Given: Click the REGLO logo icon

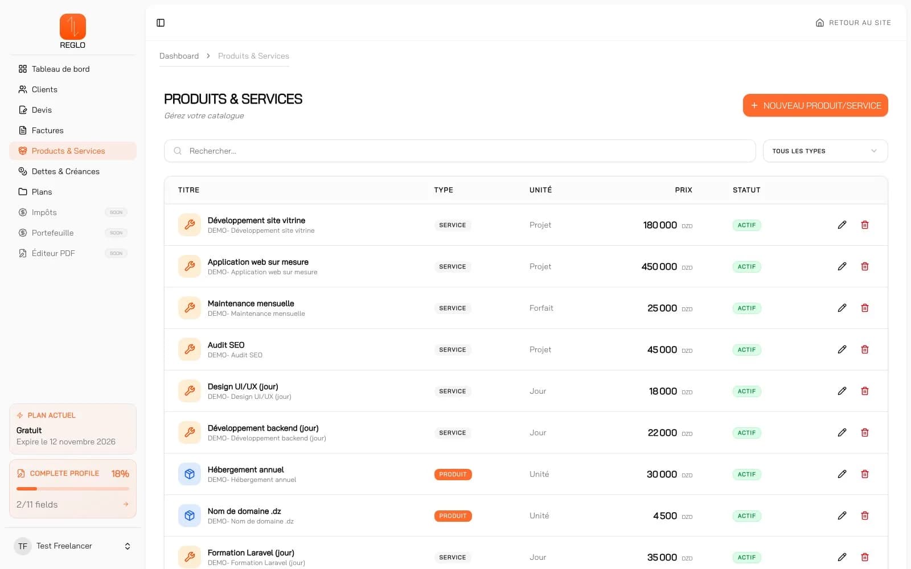Looking at the screenshot, I should coord(73,27).
